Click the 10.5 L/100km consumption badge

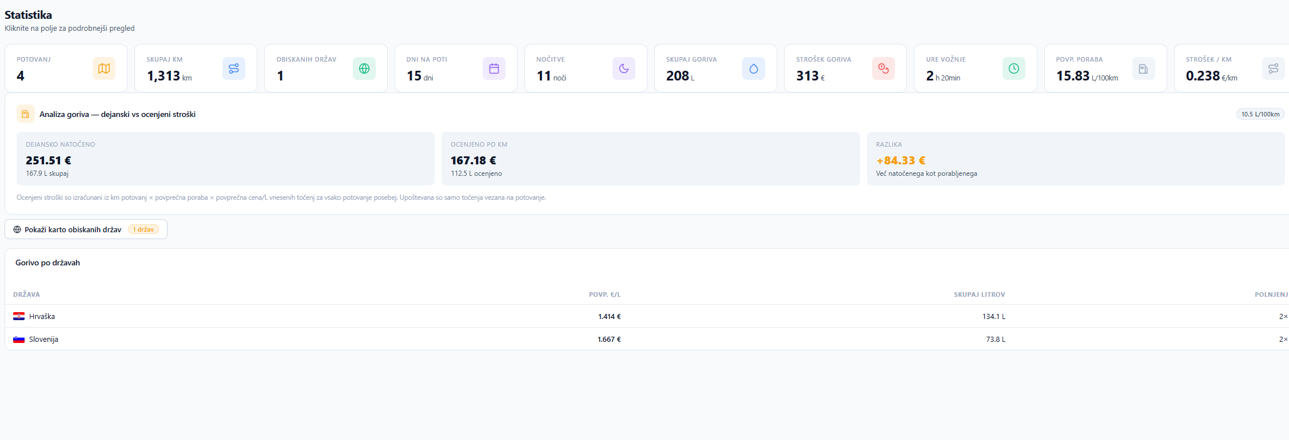(x=1260, y=114)
